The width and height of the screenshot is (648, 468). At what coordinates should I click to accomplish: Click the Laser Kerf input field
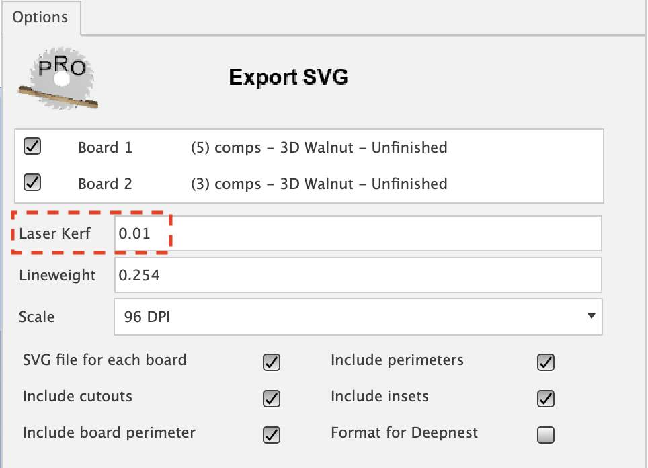356,234
